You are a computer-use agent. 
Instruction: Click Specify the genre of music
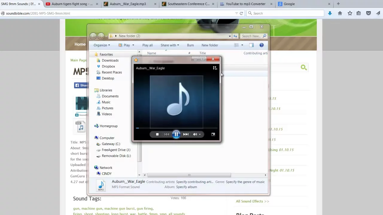[245, 182]
